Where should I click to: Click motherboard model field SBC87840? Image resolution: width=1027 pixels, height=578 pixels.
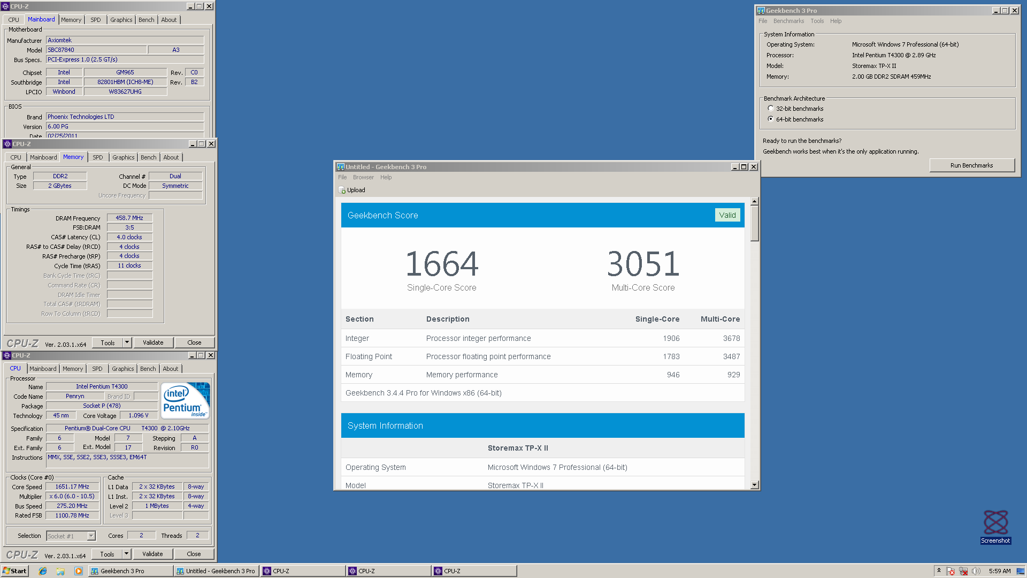coord(96,50)
